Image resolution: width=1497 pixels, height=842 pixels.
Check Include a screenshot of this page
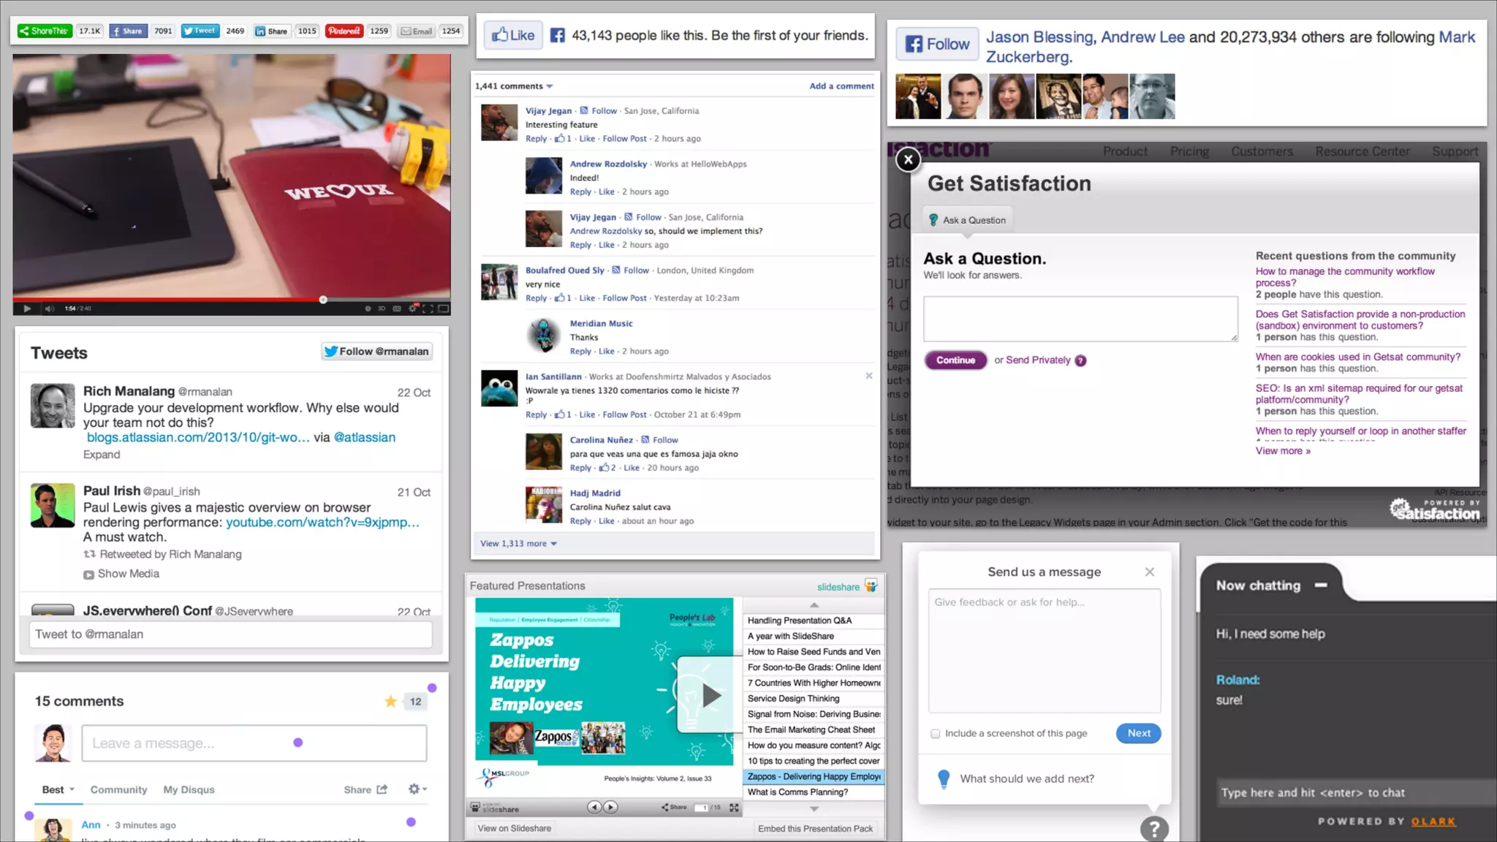936,733
